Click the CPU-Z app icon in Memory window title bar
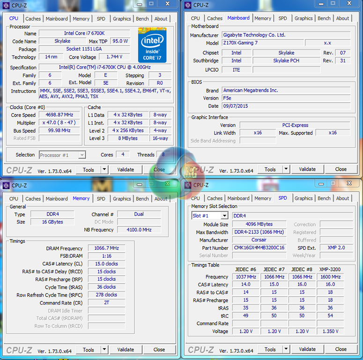Image resolution: width=363 pixels, height=360 pixels. point(6,185)
